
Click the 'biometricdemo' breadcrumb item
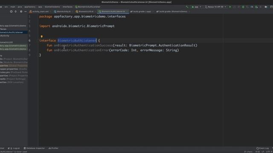coord(52,7)
